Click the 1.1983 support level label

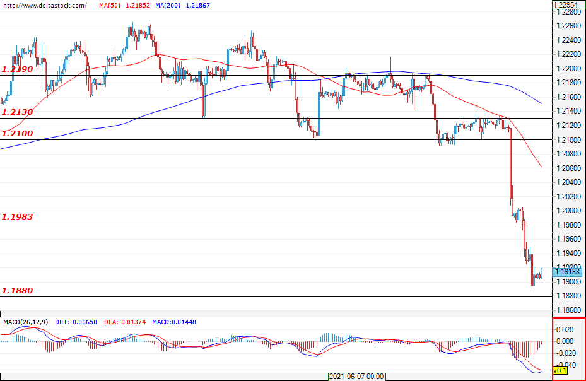[17, 217]
